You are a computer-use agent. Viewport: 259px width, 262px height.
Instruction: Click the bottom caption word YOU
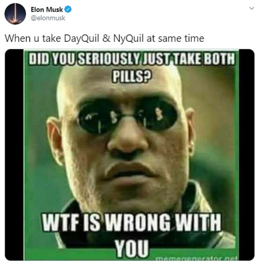132,249
